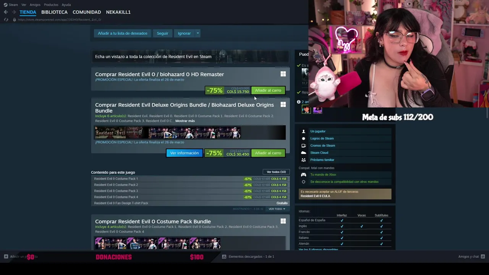The image size is (489, 275).
Task: Add Deluxe Origins Bundle to cart
Action: (268, 153)
